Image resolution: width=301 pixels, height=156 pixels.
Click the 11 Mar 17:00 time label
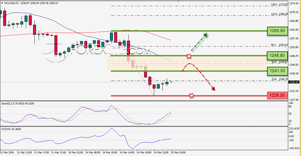(41, 152)
